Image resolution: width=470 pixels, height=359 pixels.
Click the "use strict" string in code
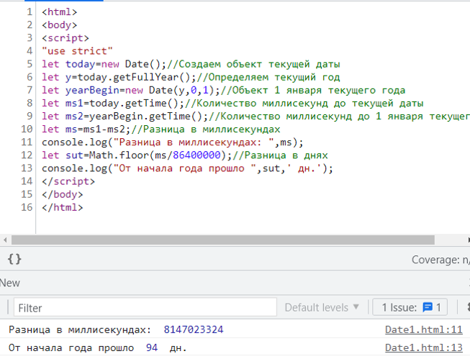[x=77, y=51]
